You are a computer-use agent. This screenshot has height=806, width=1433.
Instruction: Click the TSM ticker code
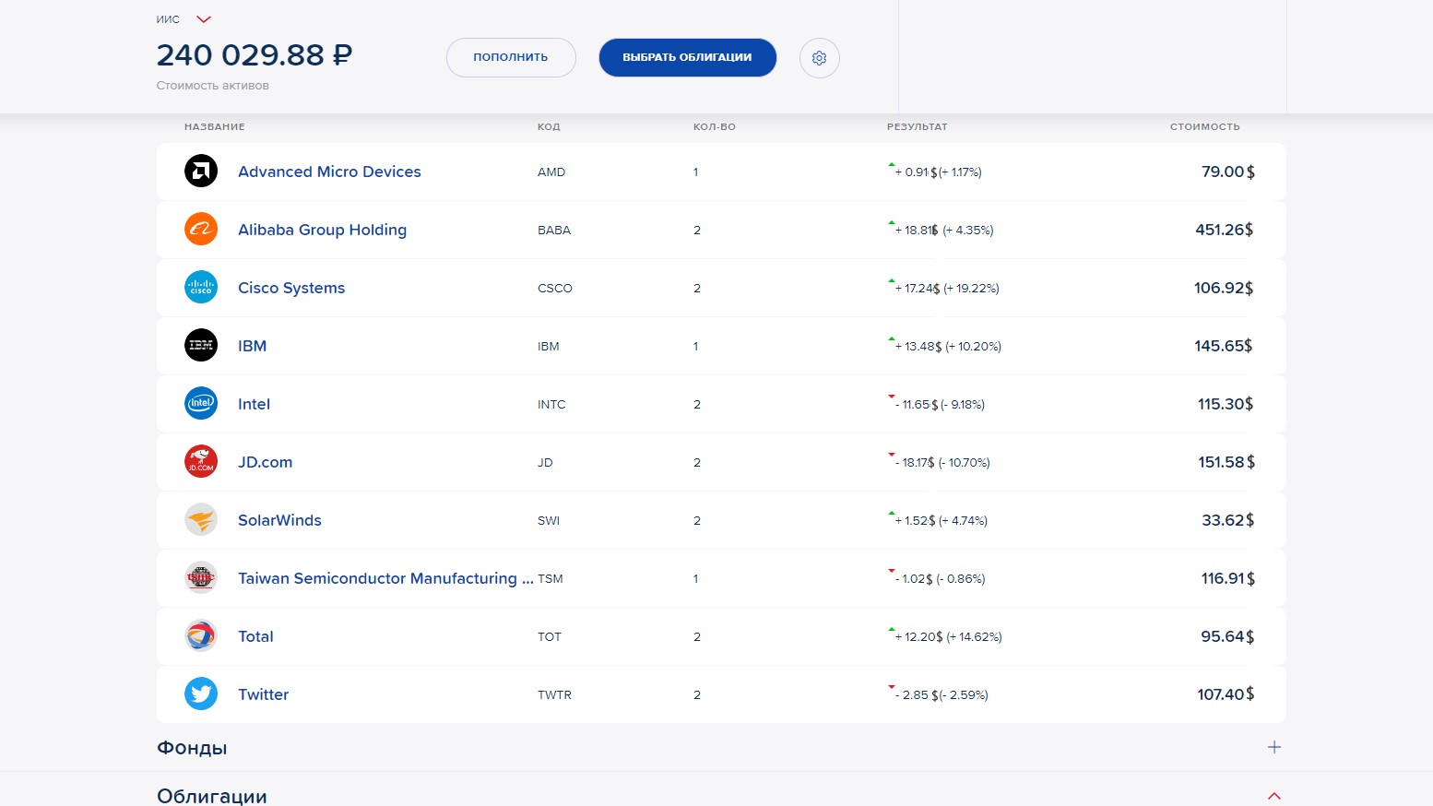[x=551, y=579]
